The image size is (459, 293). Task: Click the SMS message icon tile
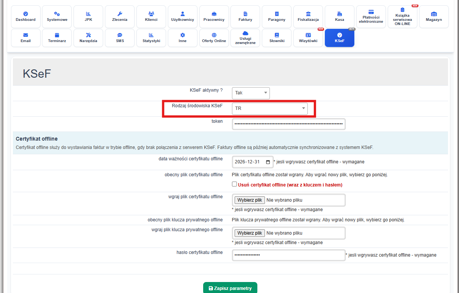click(120, 38)
